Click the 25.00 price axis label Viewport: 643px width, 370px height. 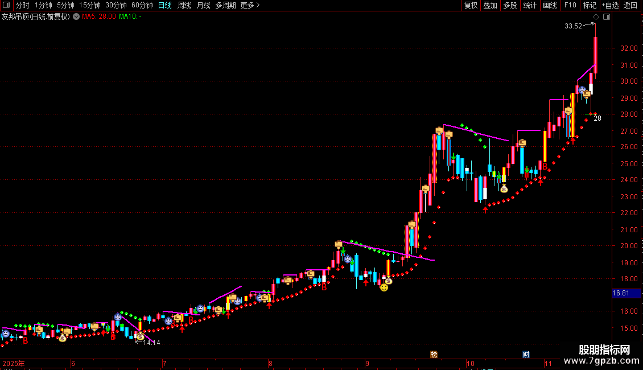pyautogui.click(x=629, y=164)
